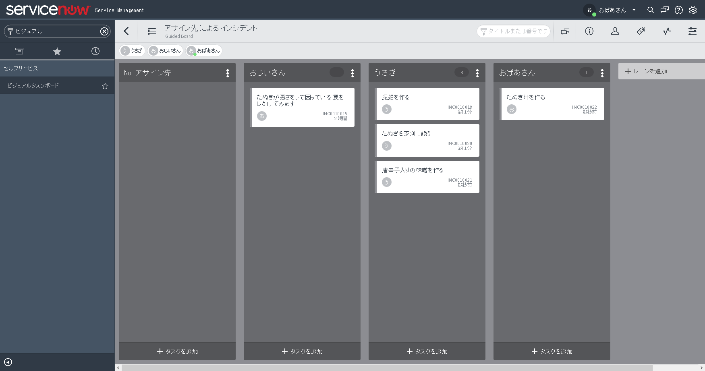This screenshot has height=371, width=705.
Task: Collapse the left sidebar with the bottom arrow
Action: [9, 362]
